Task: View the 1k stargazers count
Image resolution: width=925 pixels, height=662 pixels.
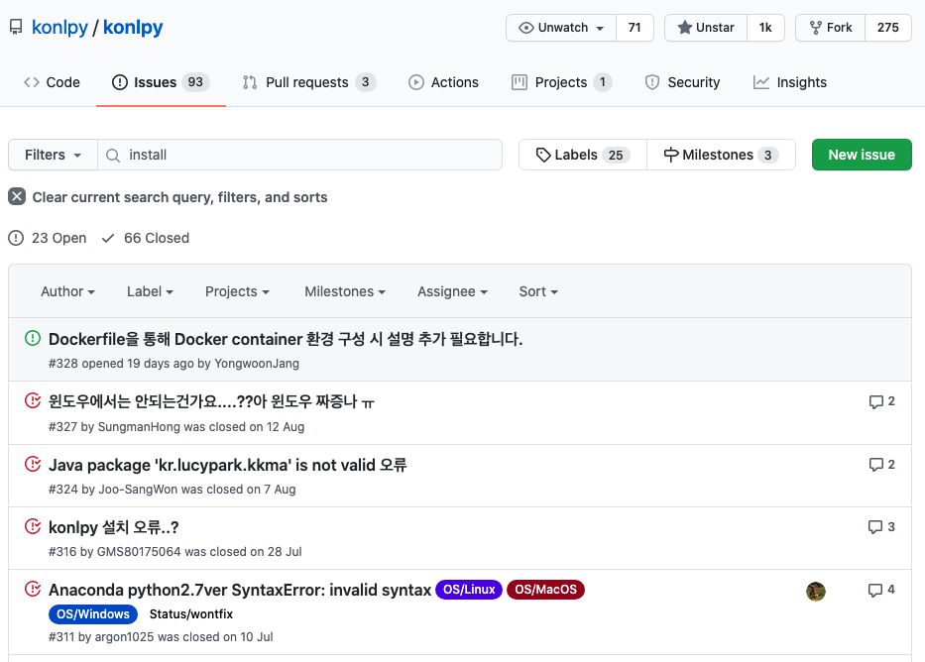Action: pos(765,28)
